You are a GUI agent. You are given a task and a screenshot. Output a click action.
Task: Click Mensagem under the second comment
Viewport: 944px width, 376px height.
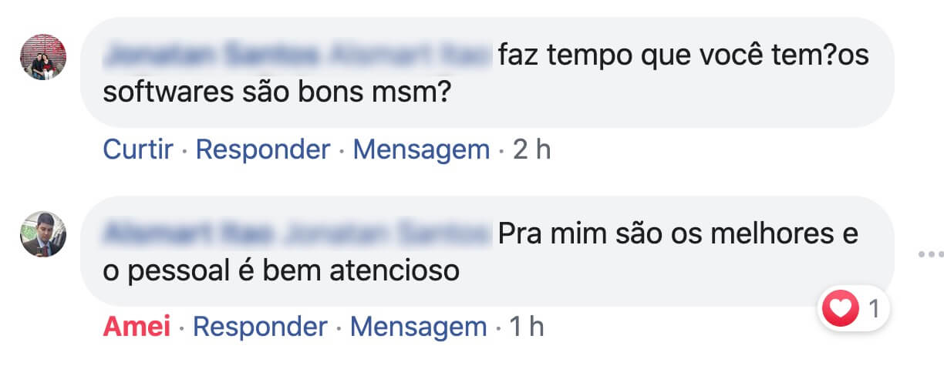coord(418,327)
